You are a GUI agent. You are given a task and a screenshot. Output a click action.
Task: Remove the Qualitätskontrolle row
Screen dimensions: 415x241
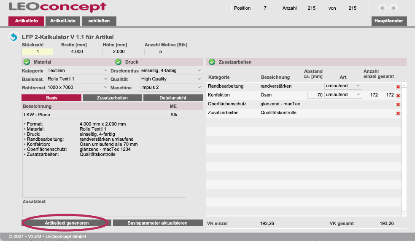tap(398, 113)
